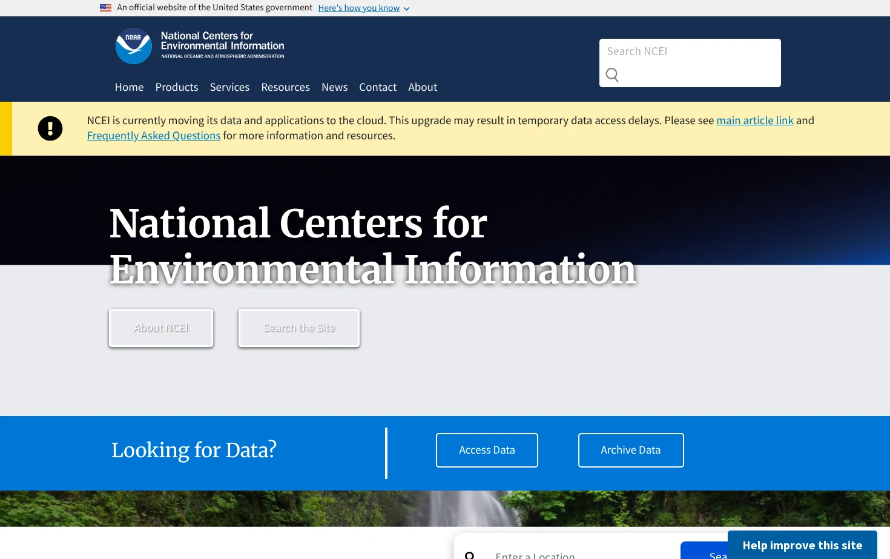The image size is (890, 559).
Task: Click the location search magnifier icon
Action: tap(470, 555)
